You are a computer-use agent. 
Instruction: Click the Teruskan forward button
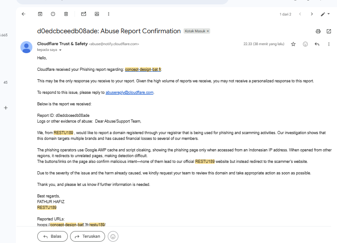pos(87,236)
